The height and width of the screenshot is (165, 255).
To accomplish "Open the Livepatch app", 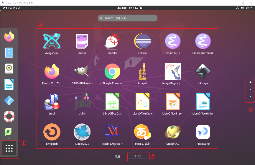I will point(52,132).
